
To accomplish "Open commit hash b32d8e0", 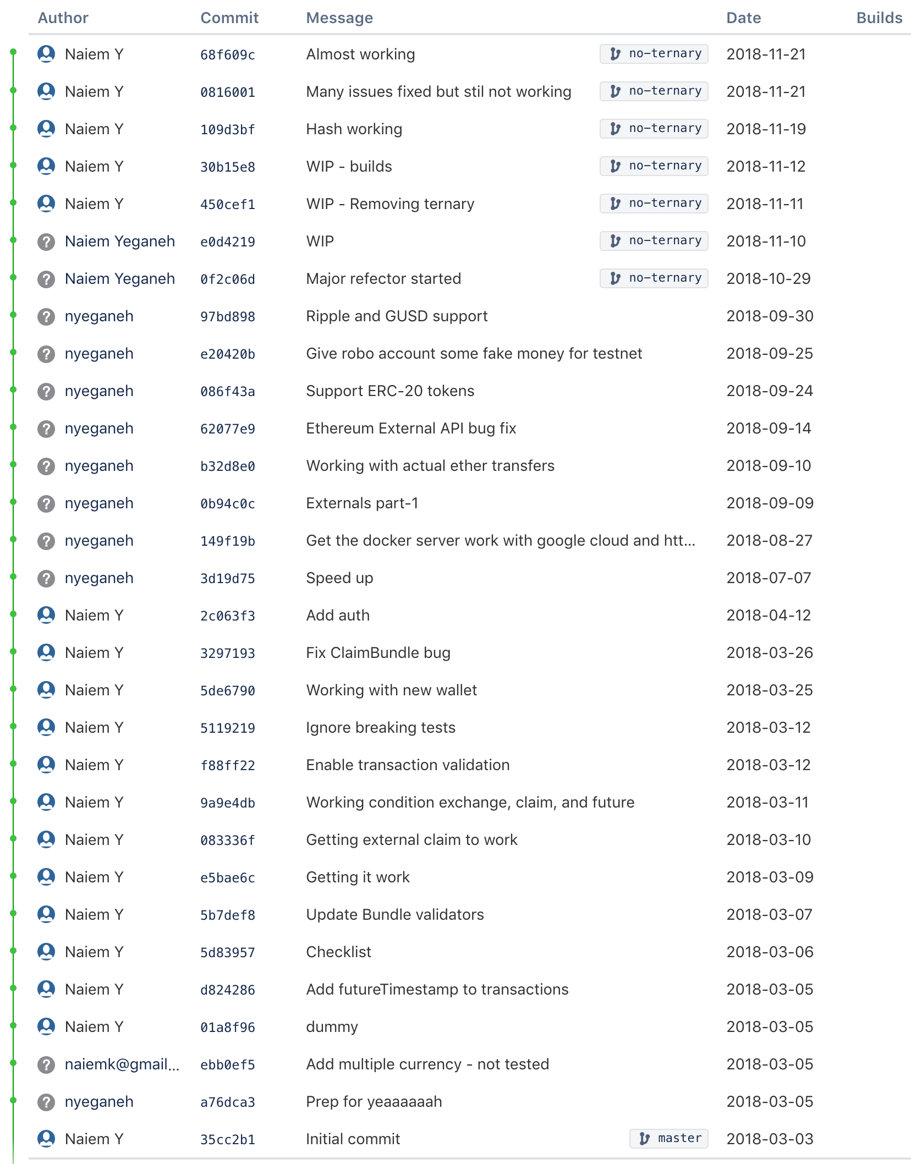I will coord(227,466).
